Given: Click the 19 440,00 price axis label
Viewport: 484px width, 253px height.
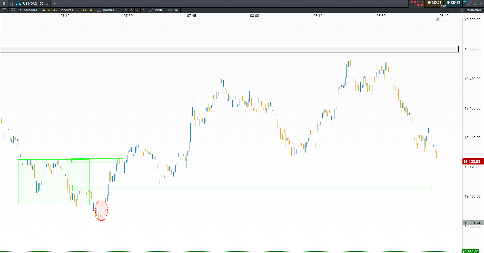Looking at the screenshot, I should pyautogui.click(x=472, y=138).
